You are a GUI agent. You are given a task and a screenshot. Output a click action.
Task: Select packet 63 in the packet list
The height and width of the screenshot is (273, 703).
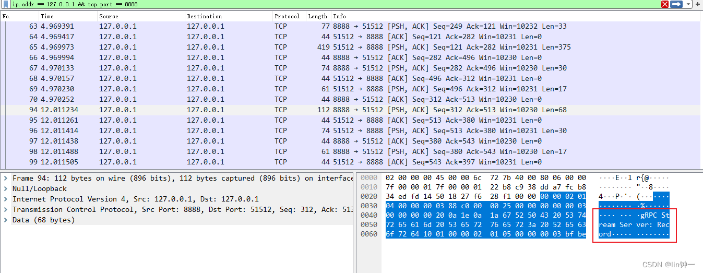tap(209, 26)
